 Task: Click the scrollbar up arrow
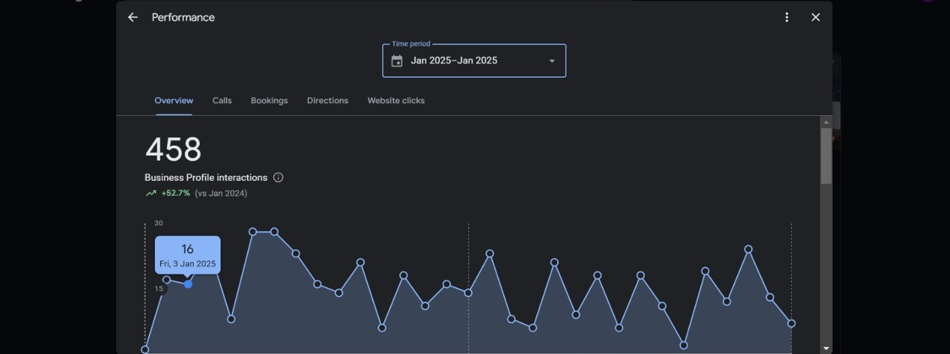826,122
